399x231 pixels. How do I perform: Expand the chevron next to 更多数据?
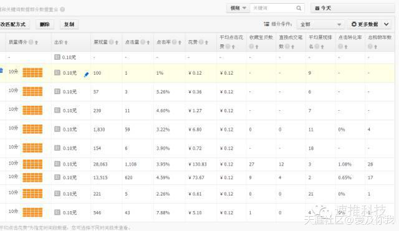click(387, 24)
